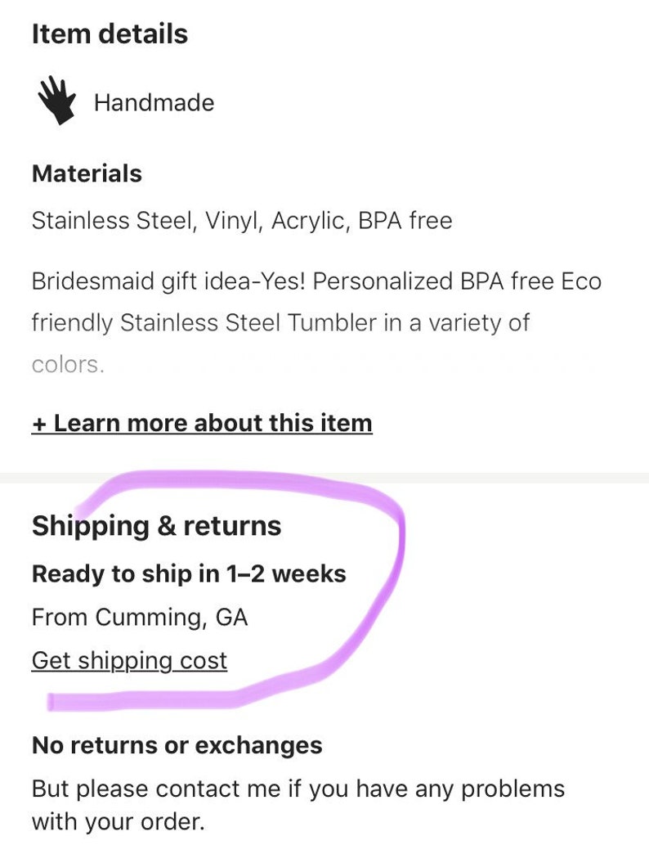Click the friendly Stainless Steel Tumbler line
Screen dimensions: 649x854
(280, 323)
